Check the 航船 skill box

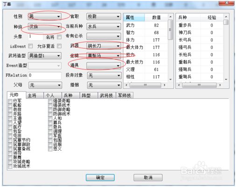(10, 105)
